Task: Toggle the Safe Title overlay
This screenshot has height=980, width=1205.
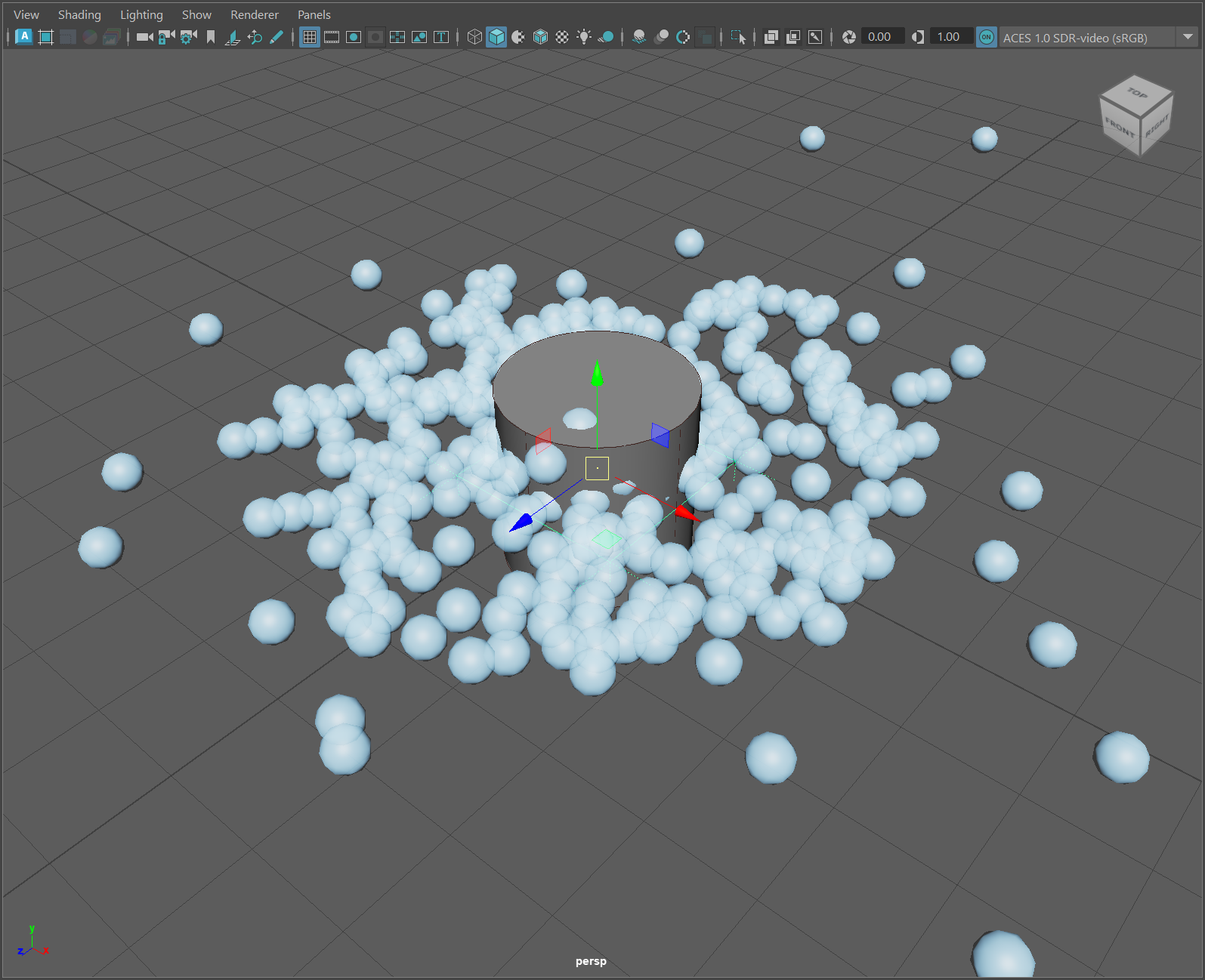Action: click(441, 37)
